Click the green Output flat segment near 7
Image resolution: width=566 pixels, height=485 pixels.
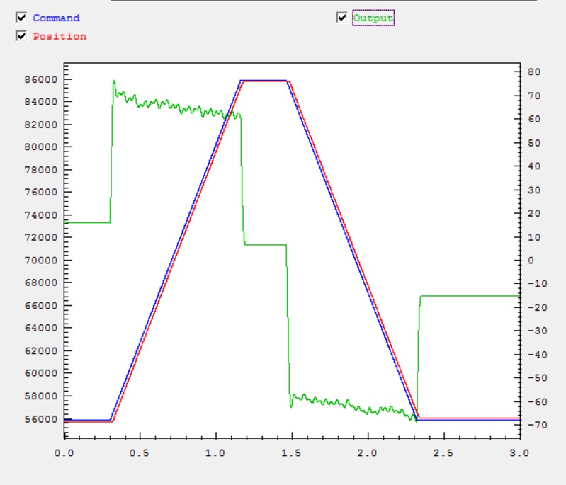click(266, 244)
